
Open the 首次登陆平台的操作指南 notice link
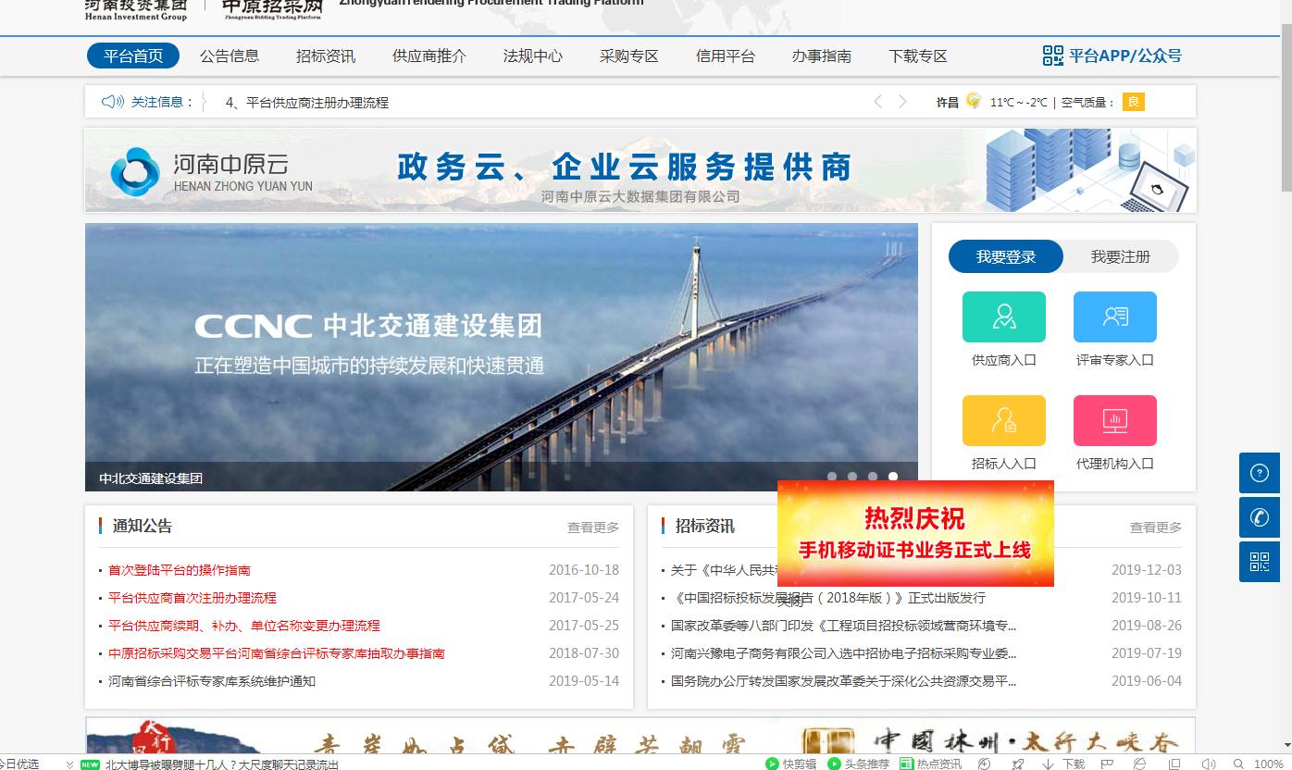pos(179,570)
